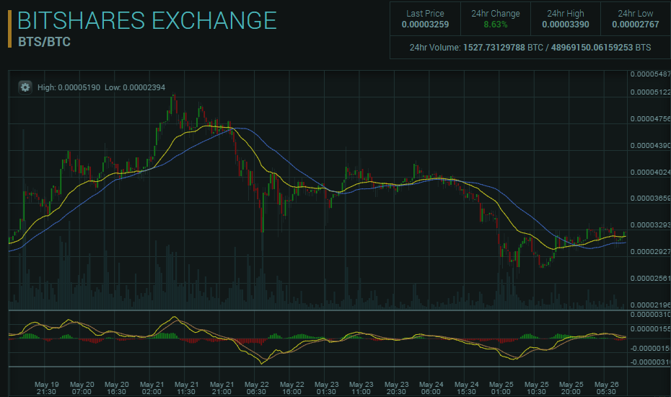Click the 24hr Volume BTC amount 1527.73129788
671x397 pixels.
(x=494, y=48)
